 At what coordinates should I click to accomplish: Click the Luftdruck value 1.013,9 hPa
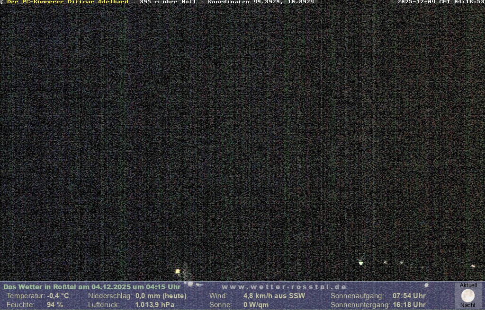coord(155,305)
